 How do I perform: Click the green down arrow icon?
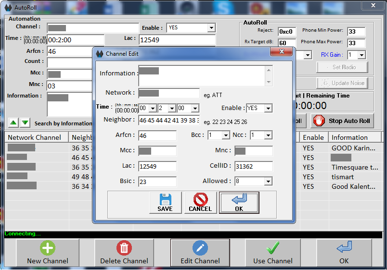25,123
